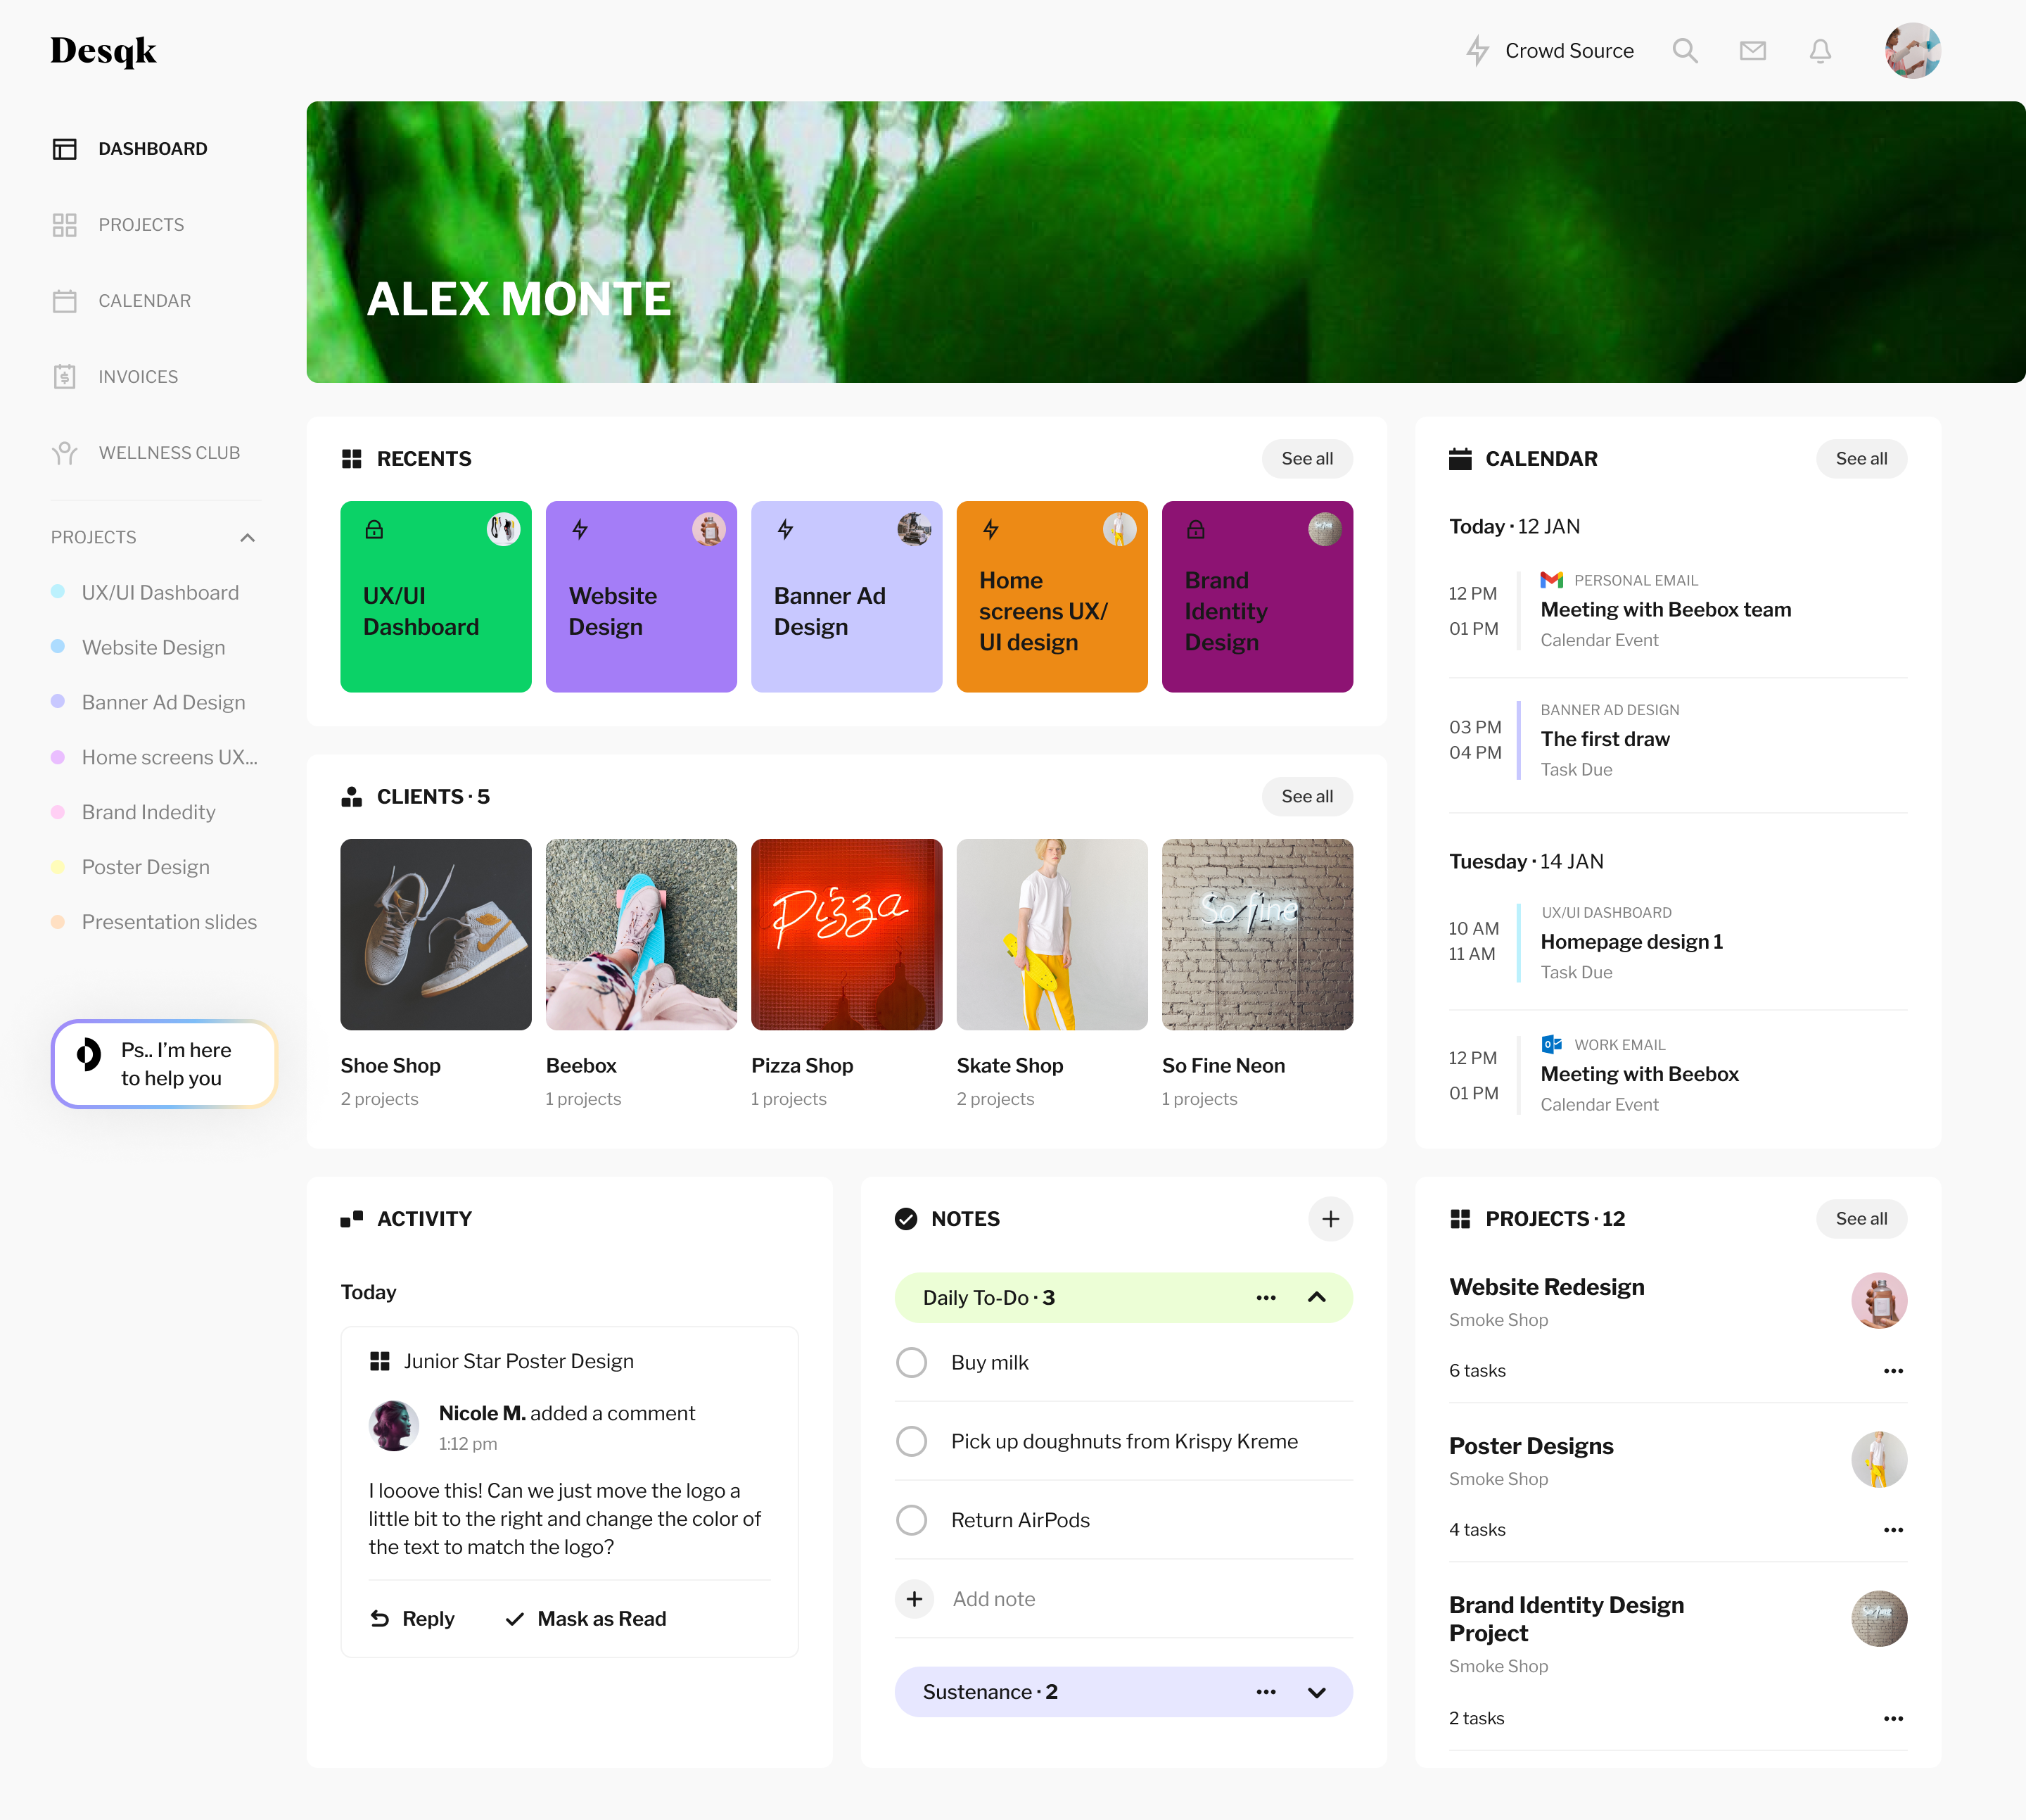Click the plus icon to add a new note
The image size is (2026, 1820).
[x=1330, y=1219]
